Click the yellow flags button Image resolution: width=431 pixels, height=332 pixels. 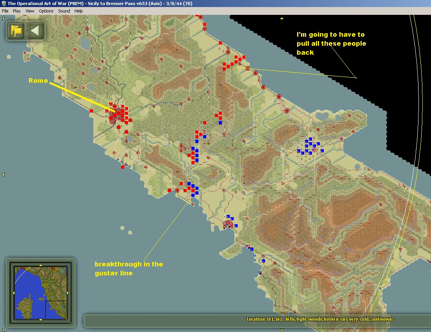tap(16, 31)
